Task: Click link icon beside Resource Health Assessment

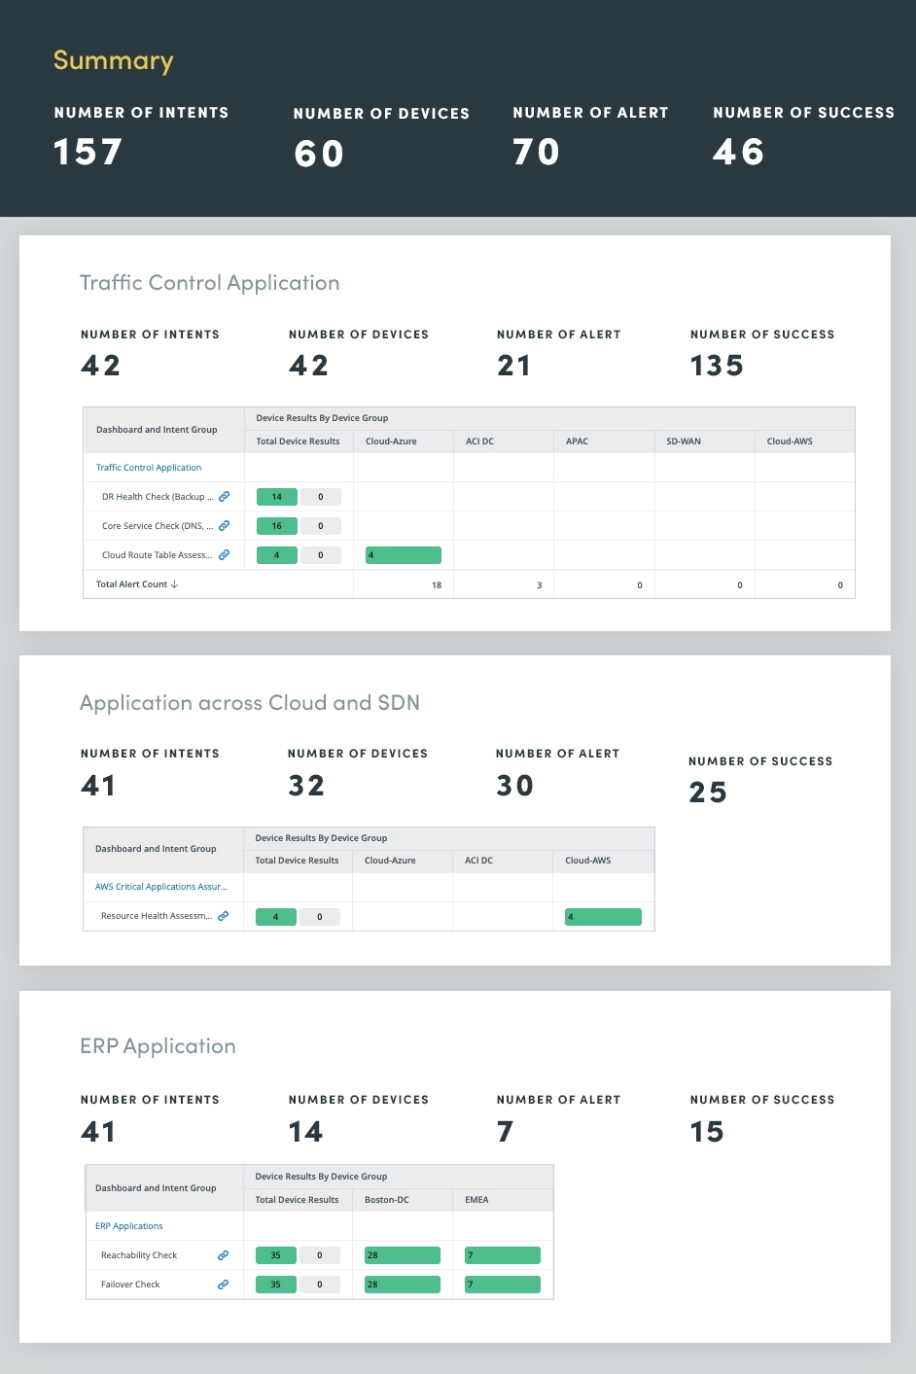Action: tap(223, 916)
